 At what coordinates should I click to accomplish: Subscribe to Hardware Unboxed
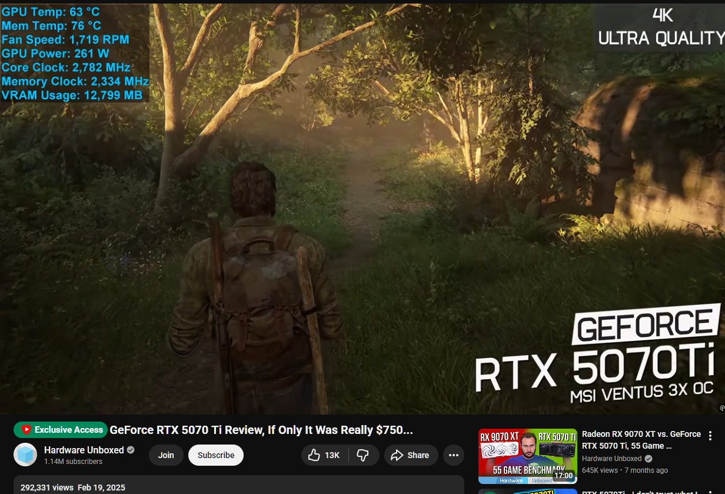pyautogui.click(x=216, y=455)
